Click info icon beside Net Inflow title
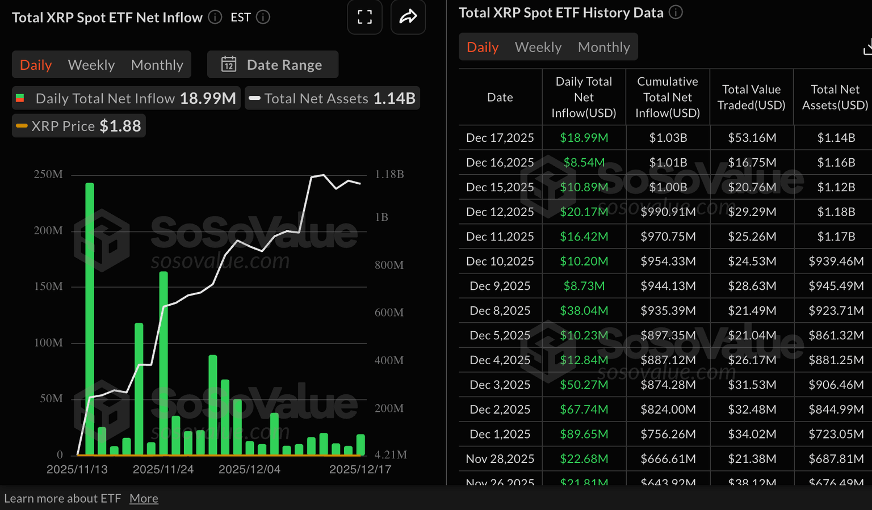The width and height of the screenshot is (872, 510). 215,17
